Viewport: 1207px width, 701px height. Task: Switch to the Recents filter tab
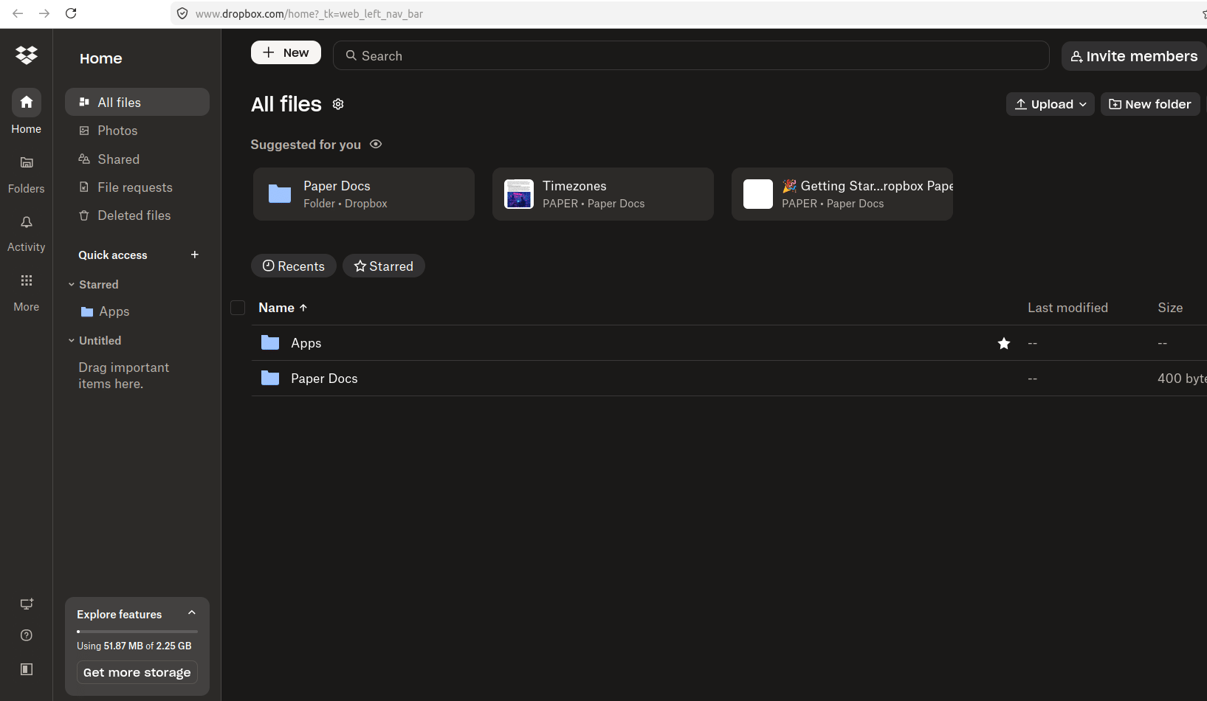point(294,266)
